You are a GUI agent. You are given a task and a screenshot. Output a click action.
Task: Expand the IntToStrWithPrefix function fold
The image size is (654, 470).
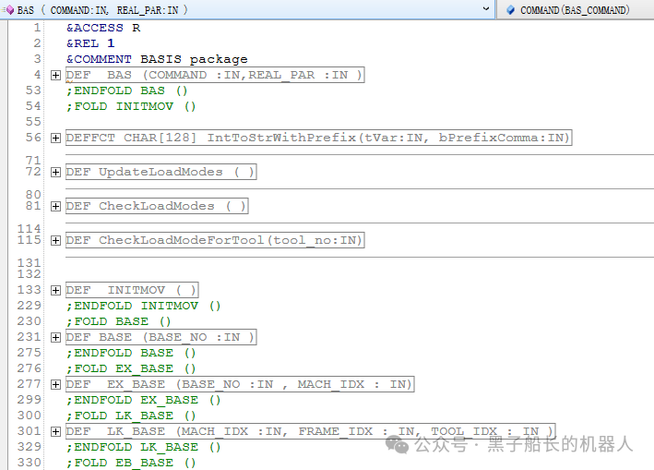coord(56,138)
